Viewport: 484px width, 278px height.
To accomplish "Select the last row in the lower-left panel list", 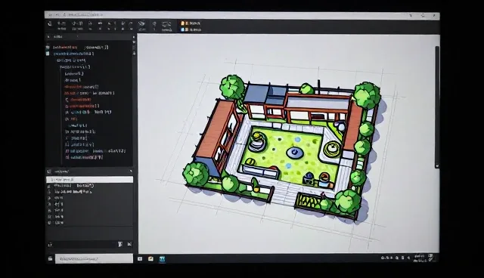I will click(59, 223).
